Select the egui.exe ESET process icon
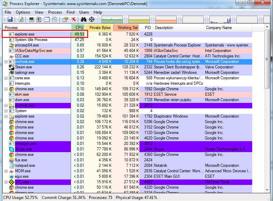The image size is (273, 201). tap(12, 176)
